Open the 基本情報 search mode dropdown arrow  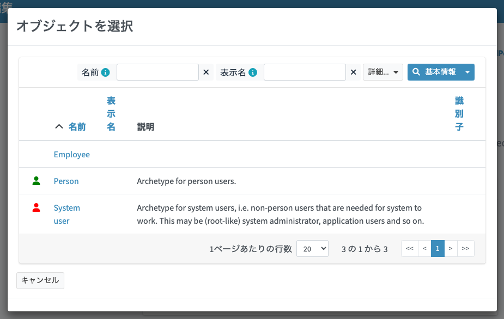pos(467,72)
